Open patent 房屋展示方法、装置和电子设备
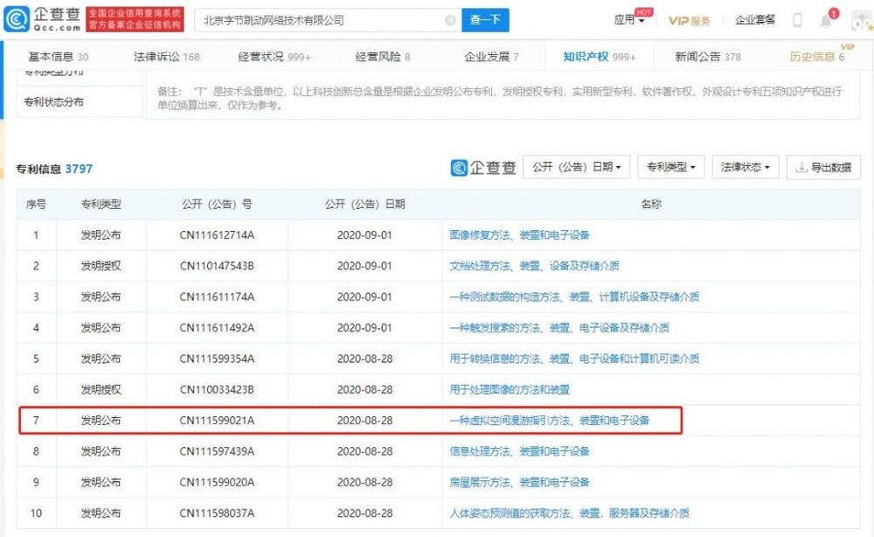The image size is (874, 537). pyautogui.click(x=519, y=483)
